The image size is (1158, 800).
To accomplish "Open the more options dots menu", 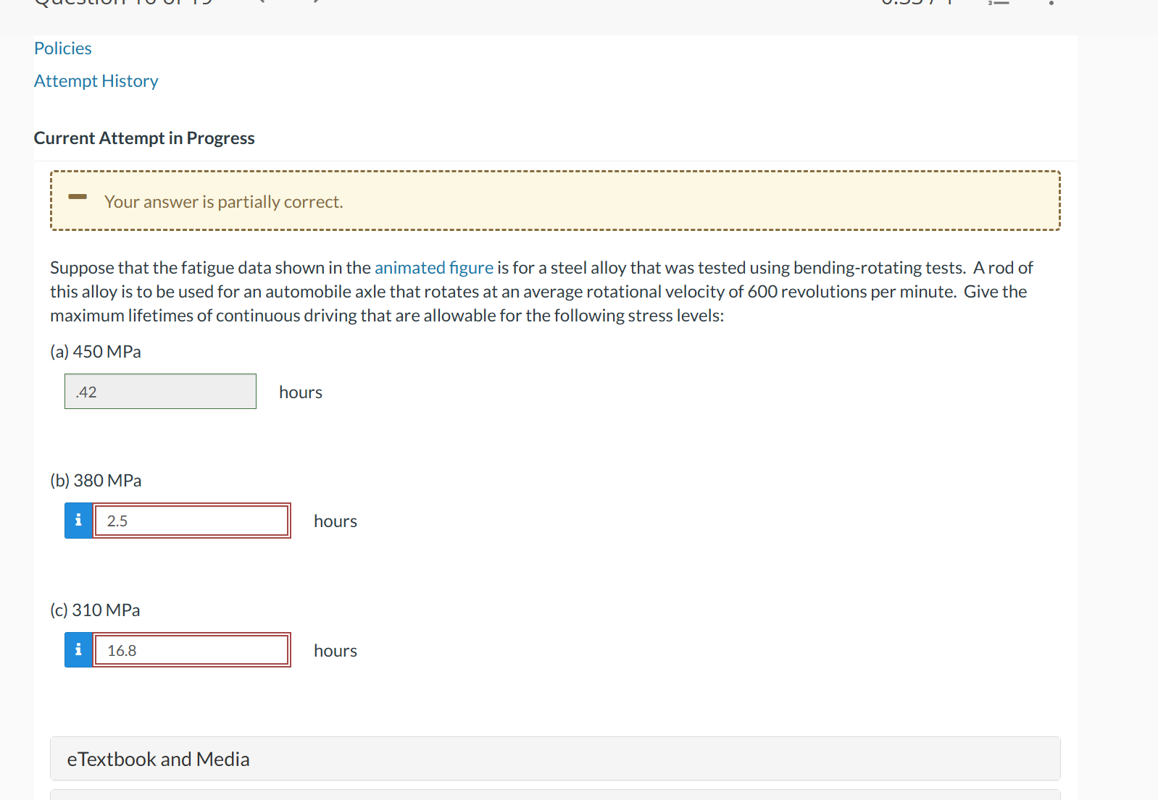I will point(1051,2).
